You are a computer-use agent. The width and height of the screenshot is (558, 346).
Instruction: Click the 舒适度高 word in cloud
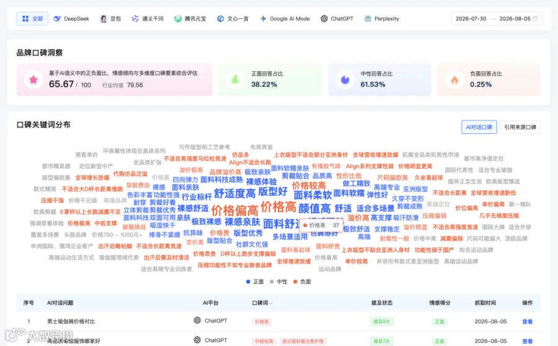234,193
